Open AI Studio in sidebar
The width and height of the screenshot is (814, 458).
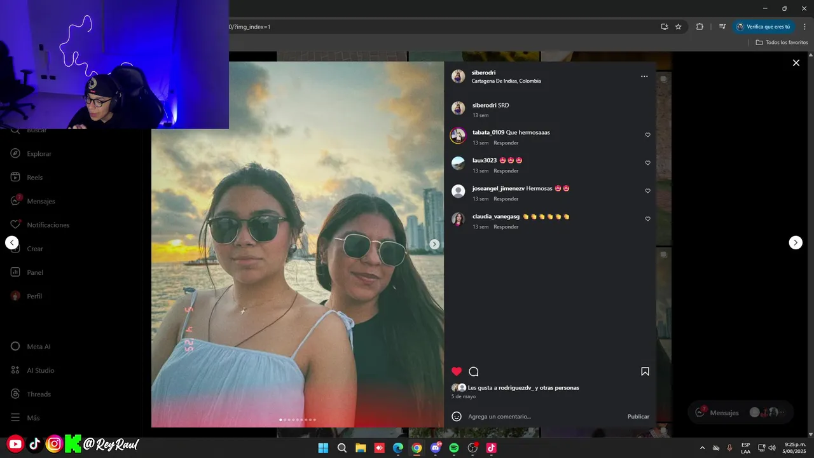pos(32,370)
